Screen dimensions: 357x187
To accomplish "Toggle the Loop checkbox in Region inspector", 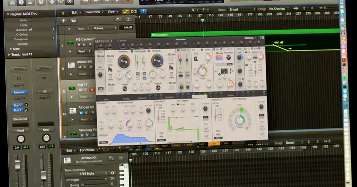I will [x=30, y=25].
